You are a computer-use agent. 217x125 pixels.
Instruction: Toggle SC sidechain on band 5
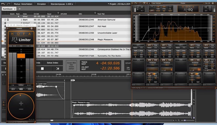click(x=192, y=74)
